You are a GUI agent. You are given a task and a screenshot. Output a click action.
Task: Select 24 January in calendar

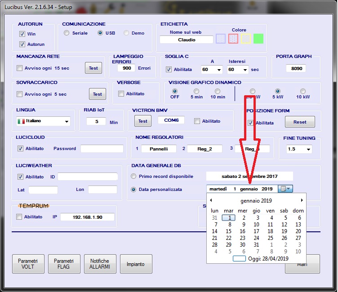pyautogui.click(x=256, y=238)
